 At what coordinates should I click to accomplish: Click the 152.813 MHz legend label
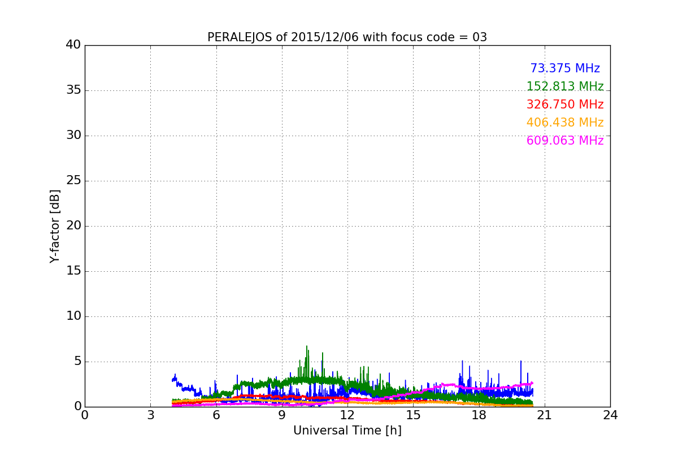(565, 86)
